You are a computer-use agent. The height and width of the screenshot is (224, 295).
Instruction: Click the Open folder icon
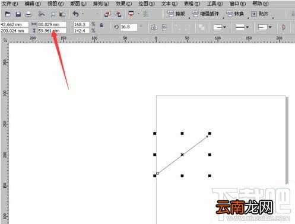point(8,14)
